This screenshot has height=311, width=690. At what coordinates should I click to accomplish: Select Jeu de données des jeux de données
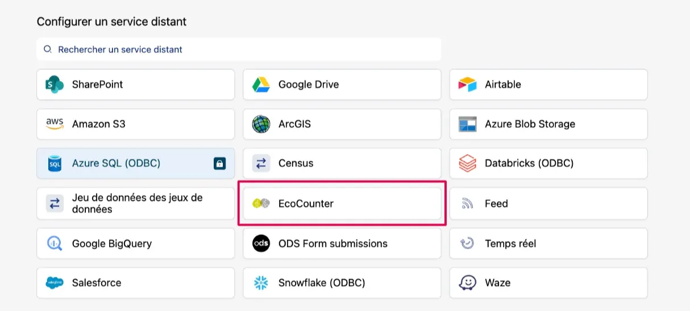point(136,203)
